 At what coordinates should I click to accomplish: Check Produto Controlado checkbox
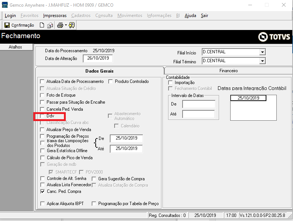click(x=110, y=81)
